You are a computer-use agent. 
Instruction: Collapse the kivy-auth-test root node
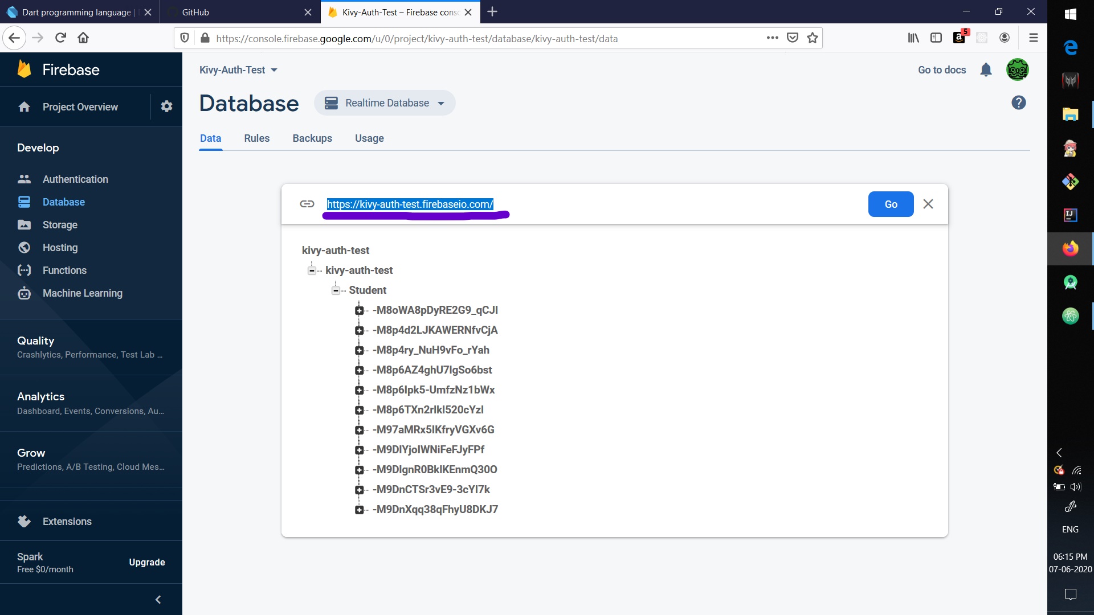[312, 270]
